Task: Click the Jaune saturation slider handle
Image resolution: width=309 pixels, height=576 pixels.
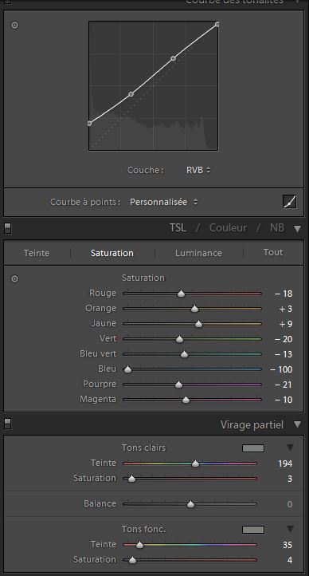Action: click(198, 324)
